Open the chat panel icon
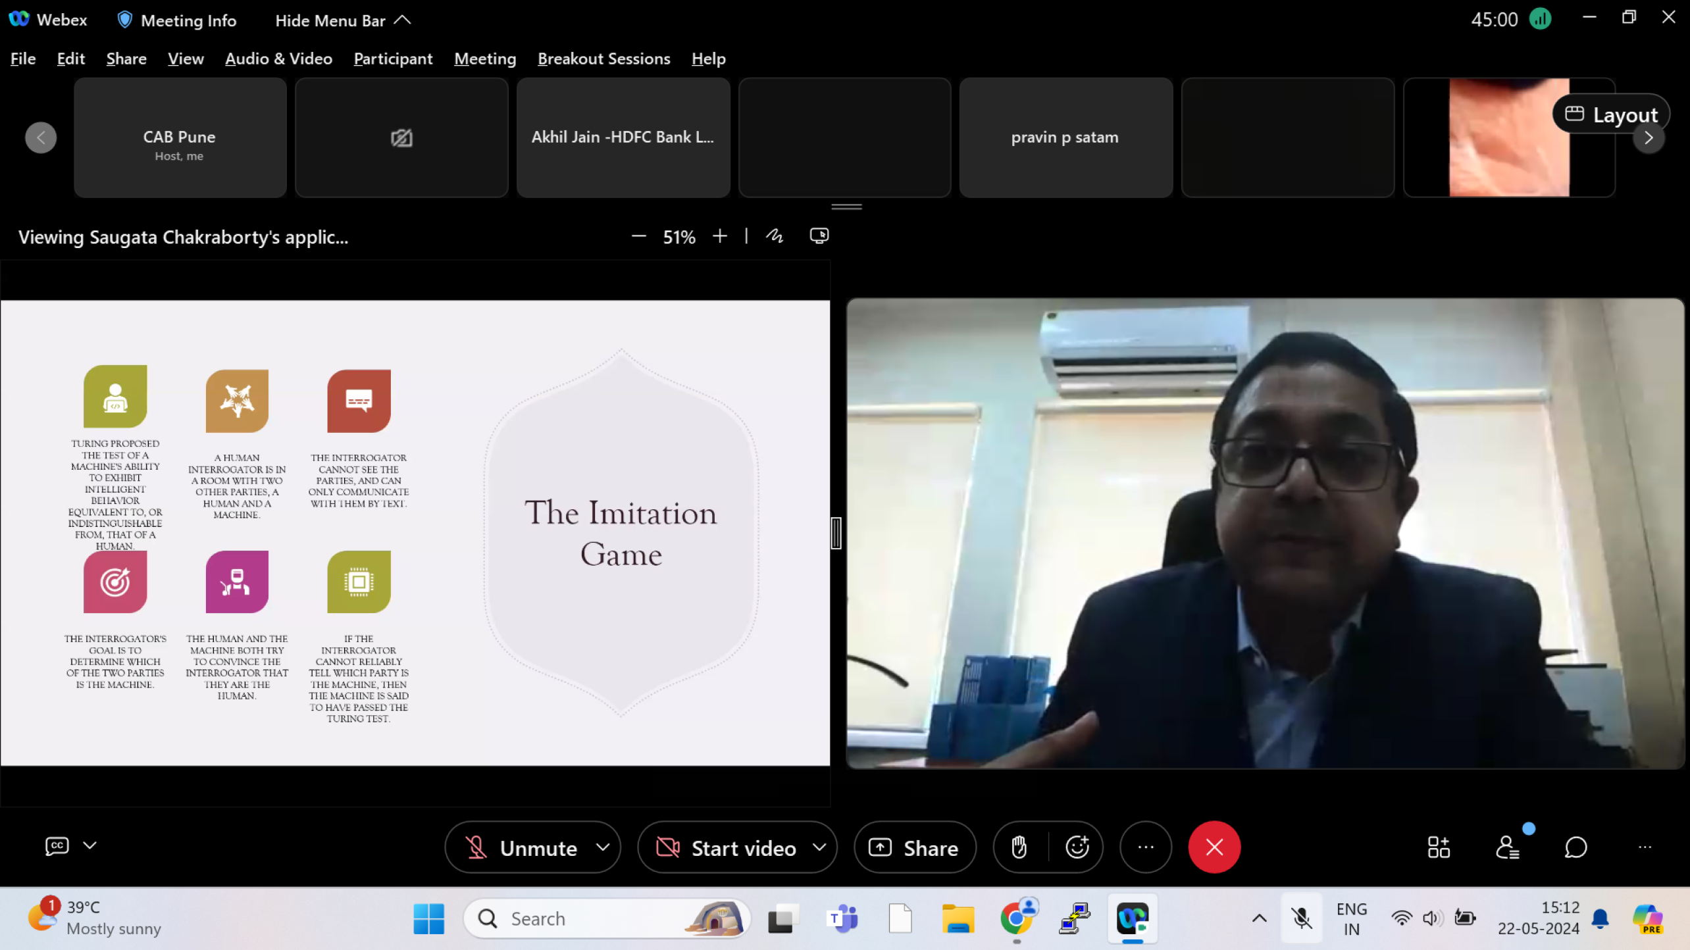The height and width of the screenshot is (950, 1690). coord(1575,847)
